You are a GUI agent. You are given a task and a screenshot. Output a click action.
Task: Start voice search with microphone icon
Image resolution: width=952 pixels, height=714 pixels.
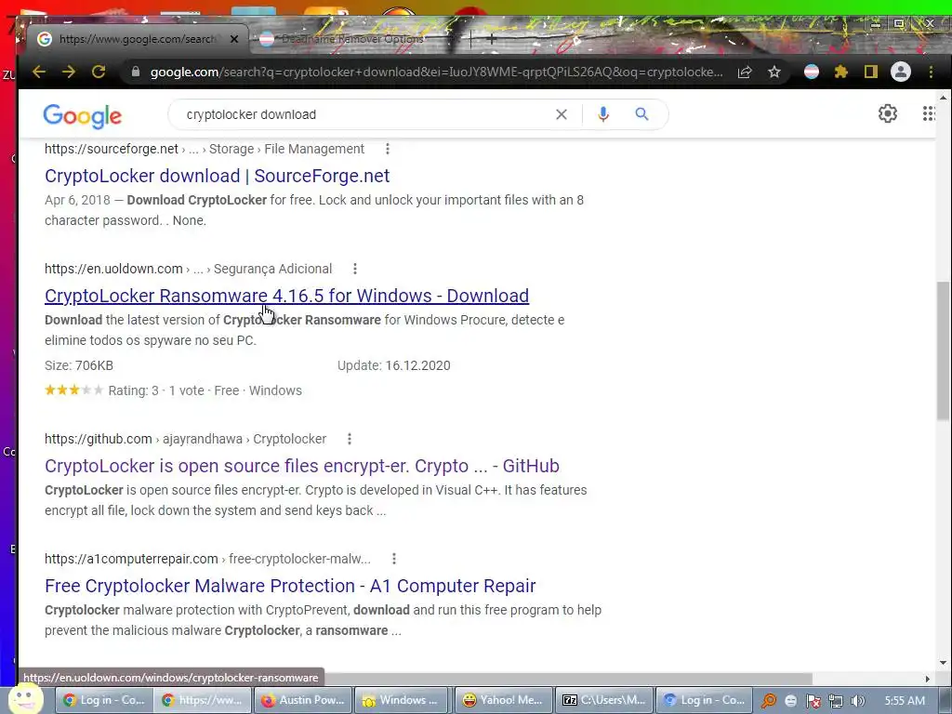click(x=602, y=114)
